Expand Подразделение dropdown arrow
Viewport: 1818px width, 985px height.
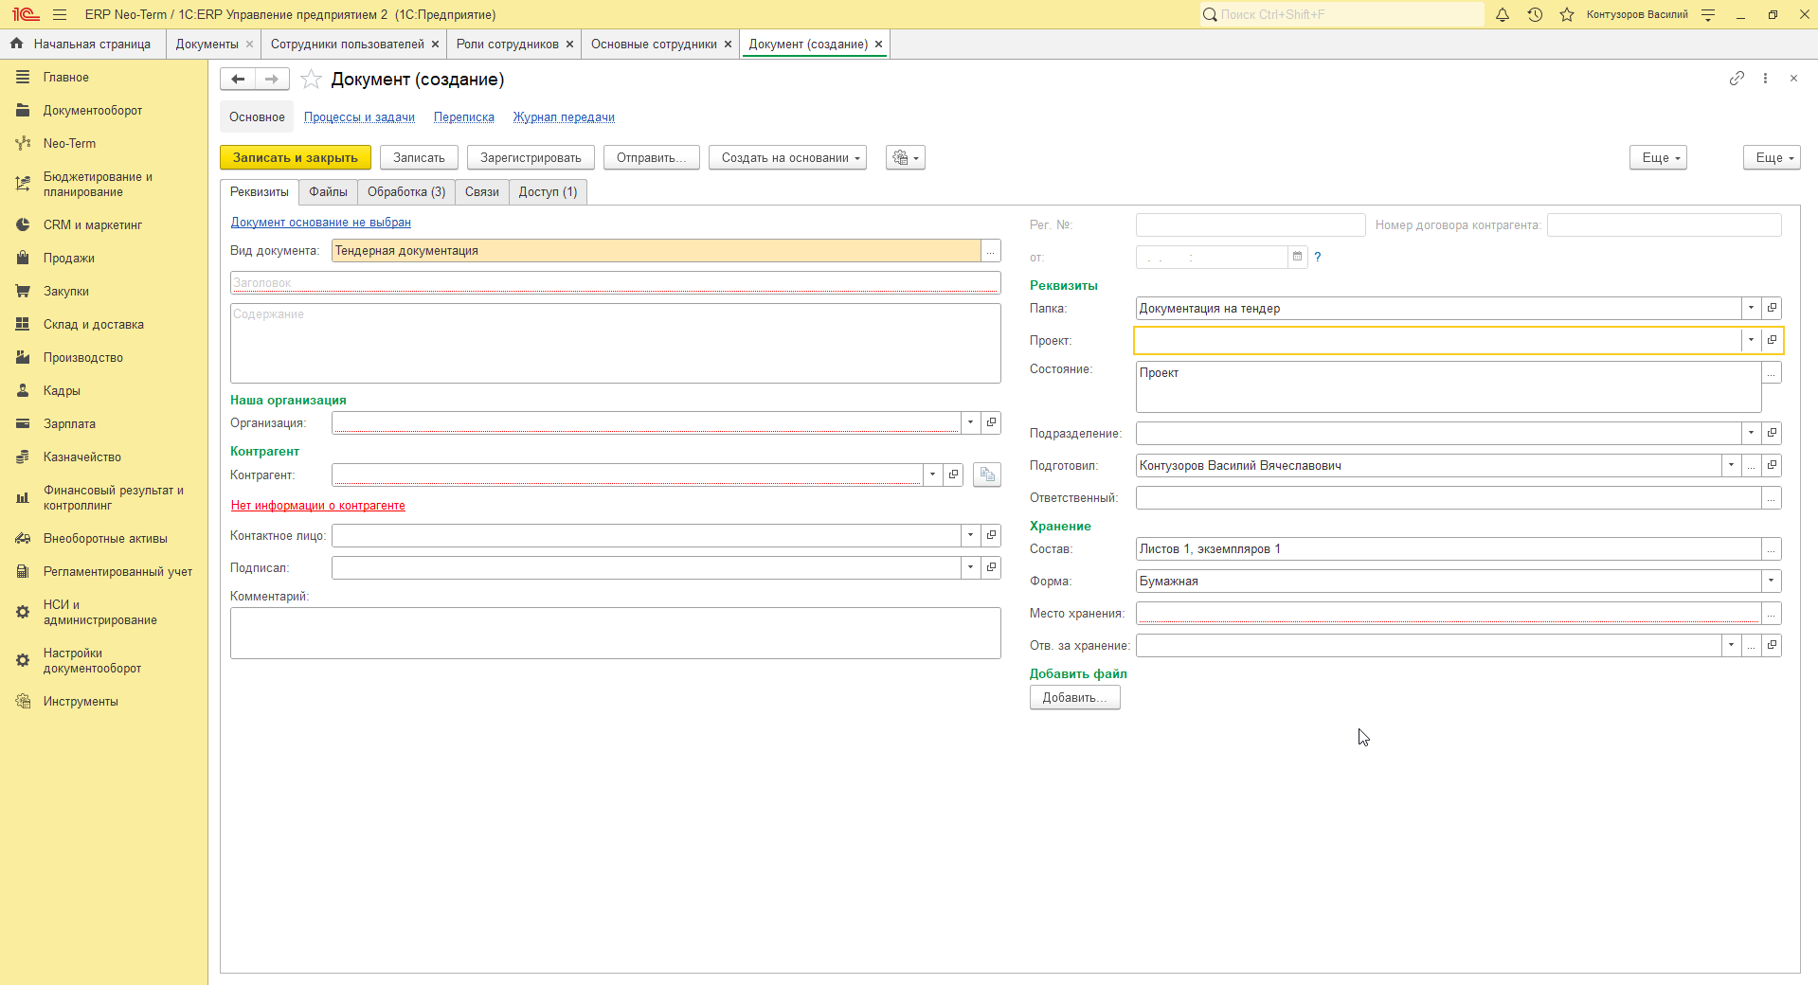coord(1751,433)
